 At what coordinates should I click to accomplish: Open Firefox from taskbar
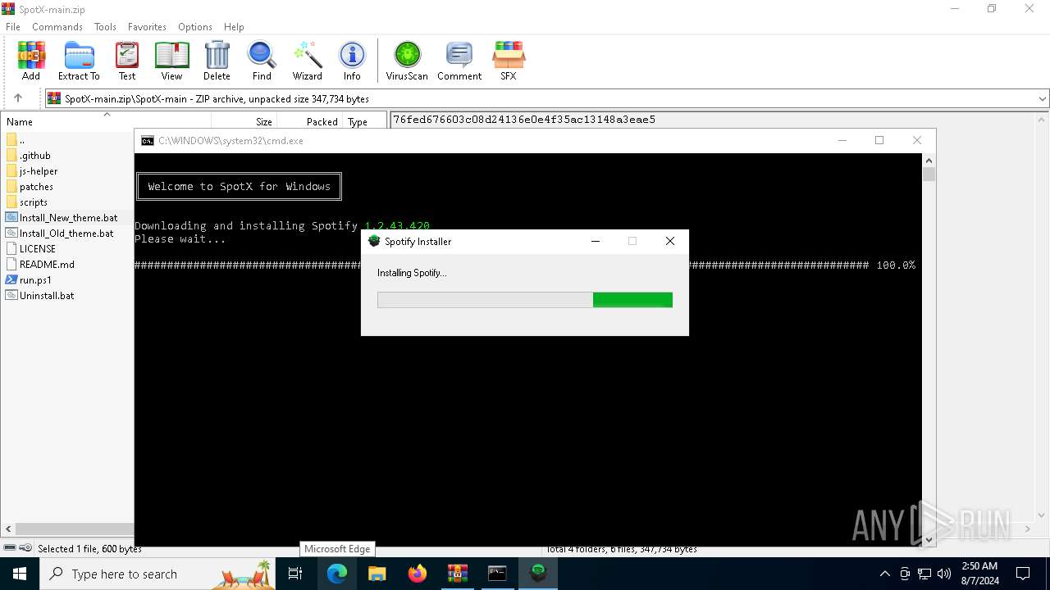[x=418, y=574]
